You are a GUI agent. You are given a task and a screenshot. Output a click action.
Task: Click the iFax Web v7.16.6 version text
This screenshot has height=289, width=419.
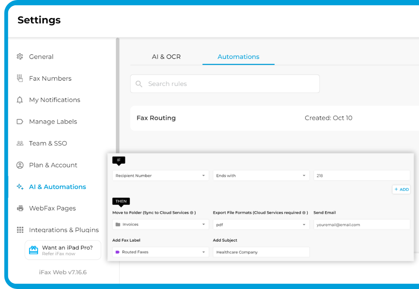[x=63, y=272]
